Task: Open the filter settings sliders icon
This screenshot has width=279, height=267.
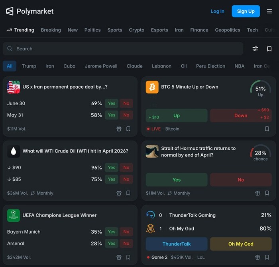Action: click(255, 48)
